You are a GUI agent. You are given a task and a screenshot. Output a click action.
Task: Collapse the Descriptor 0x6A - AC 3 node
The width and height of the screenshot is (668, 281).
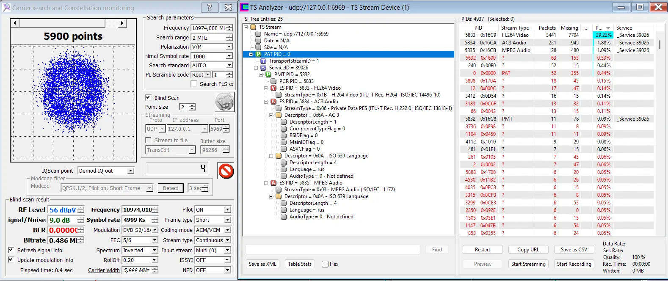271,115
